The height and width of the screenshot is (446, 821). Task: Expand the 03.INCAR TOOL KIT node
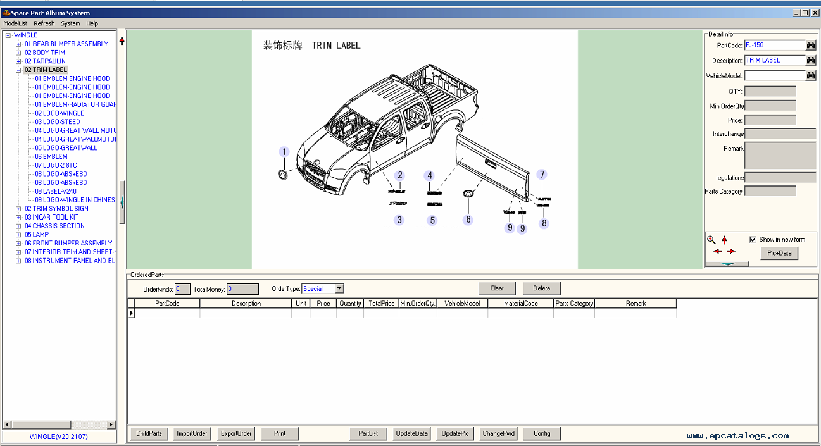tap(19, 218)
